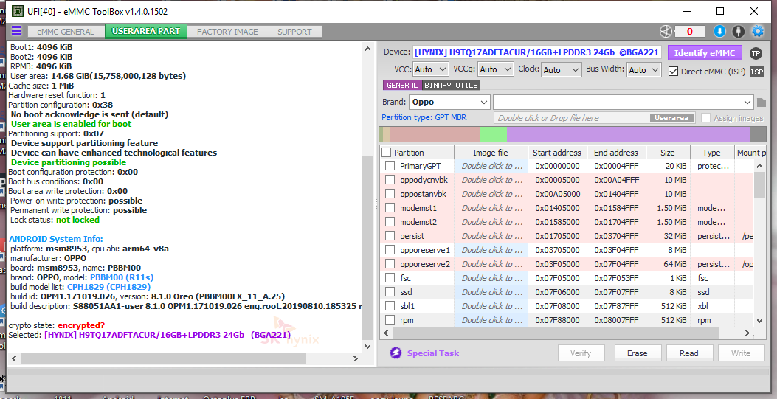
Task: Toggle the Direct eMMC (ISP) checkbox
Action: pos(673,71)
